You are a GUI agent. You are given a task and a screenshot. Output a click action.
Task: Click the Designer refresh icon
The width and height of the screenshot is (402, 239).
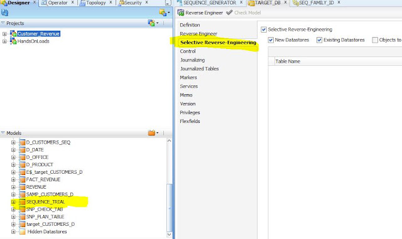coord(4,13)
